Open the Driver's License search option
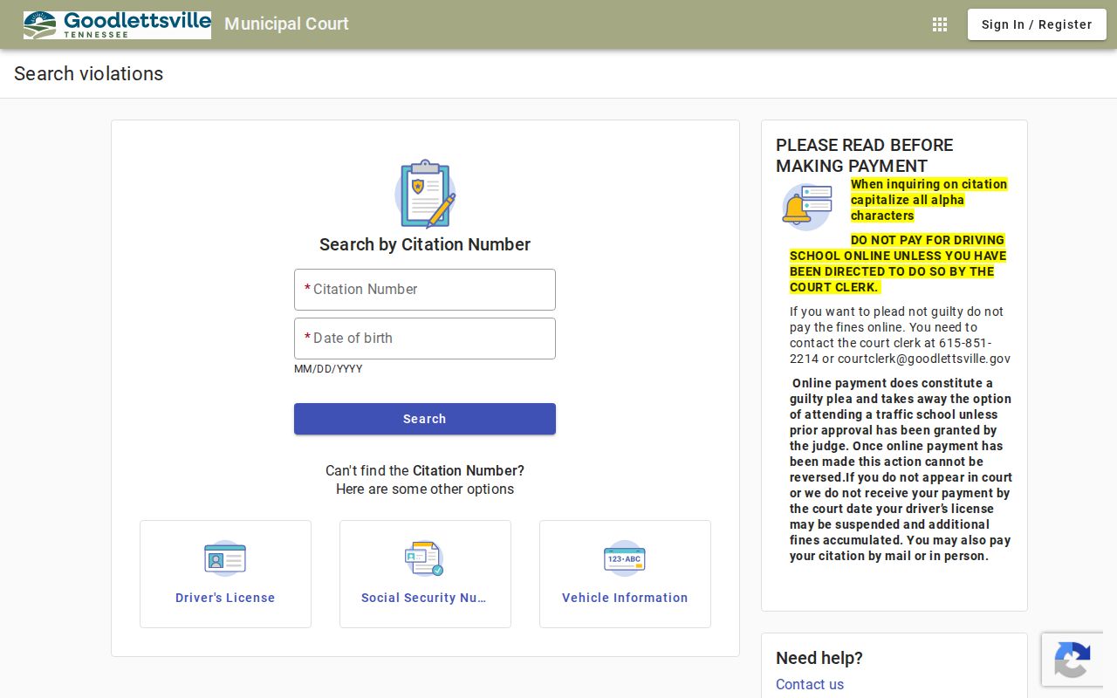 pos(225,574)
